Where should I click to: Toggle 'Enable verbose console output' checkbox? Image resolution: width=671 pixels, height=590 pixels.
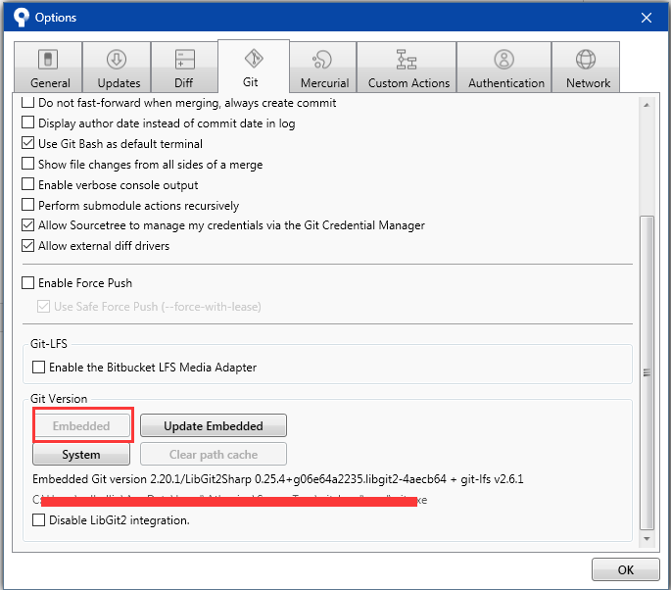click(x=27, y=184)
